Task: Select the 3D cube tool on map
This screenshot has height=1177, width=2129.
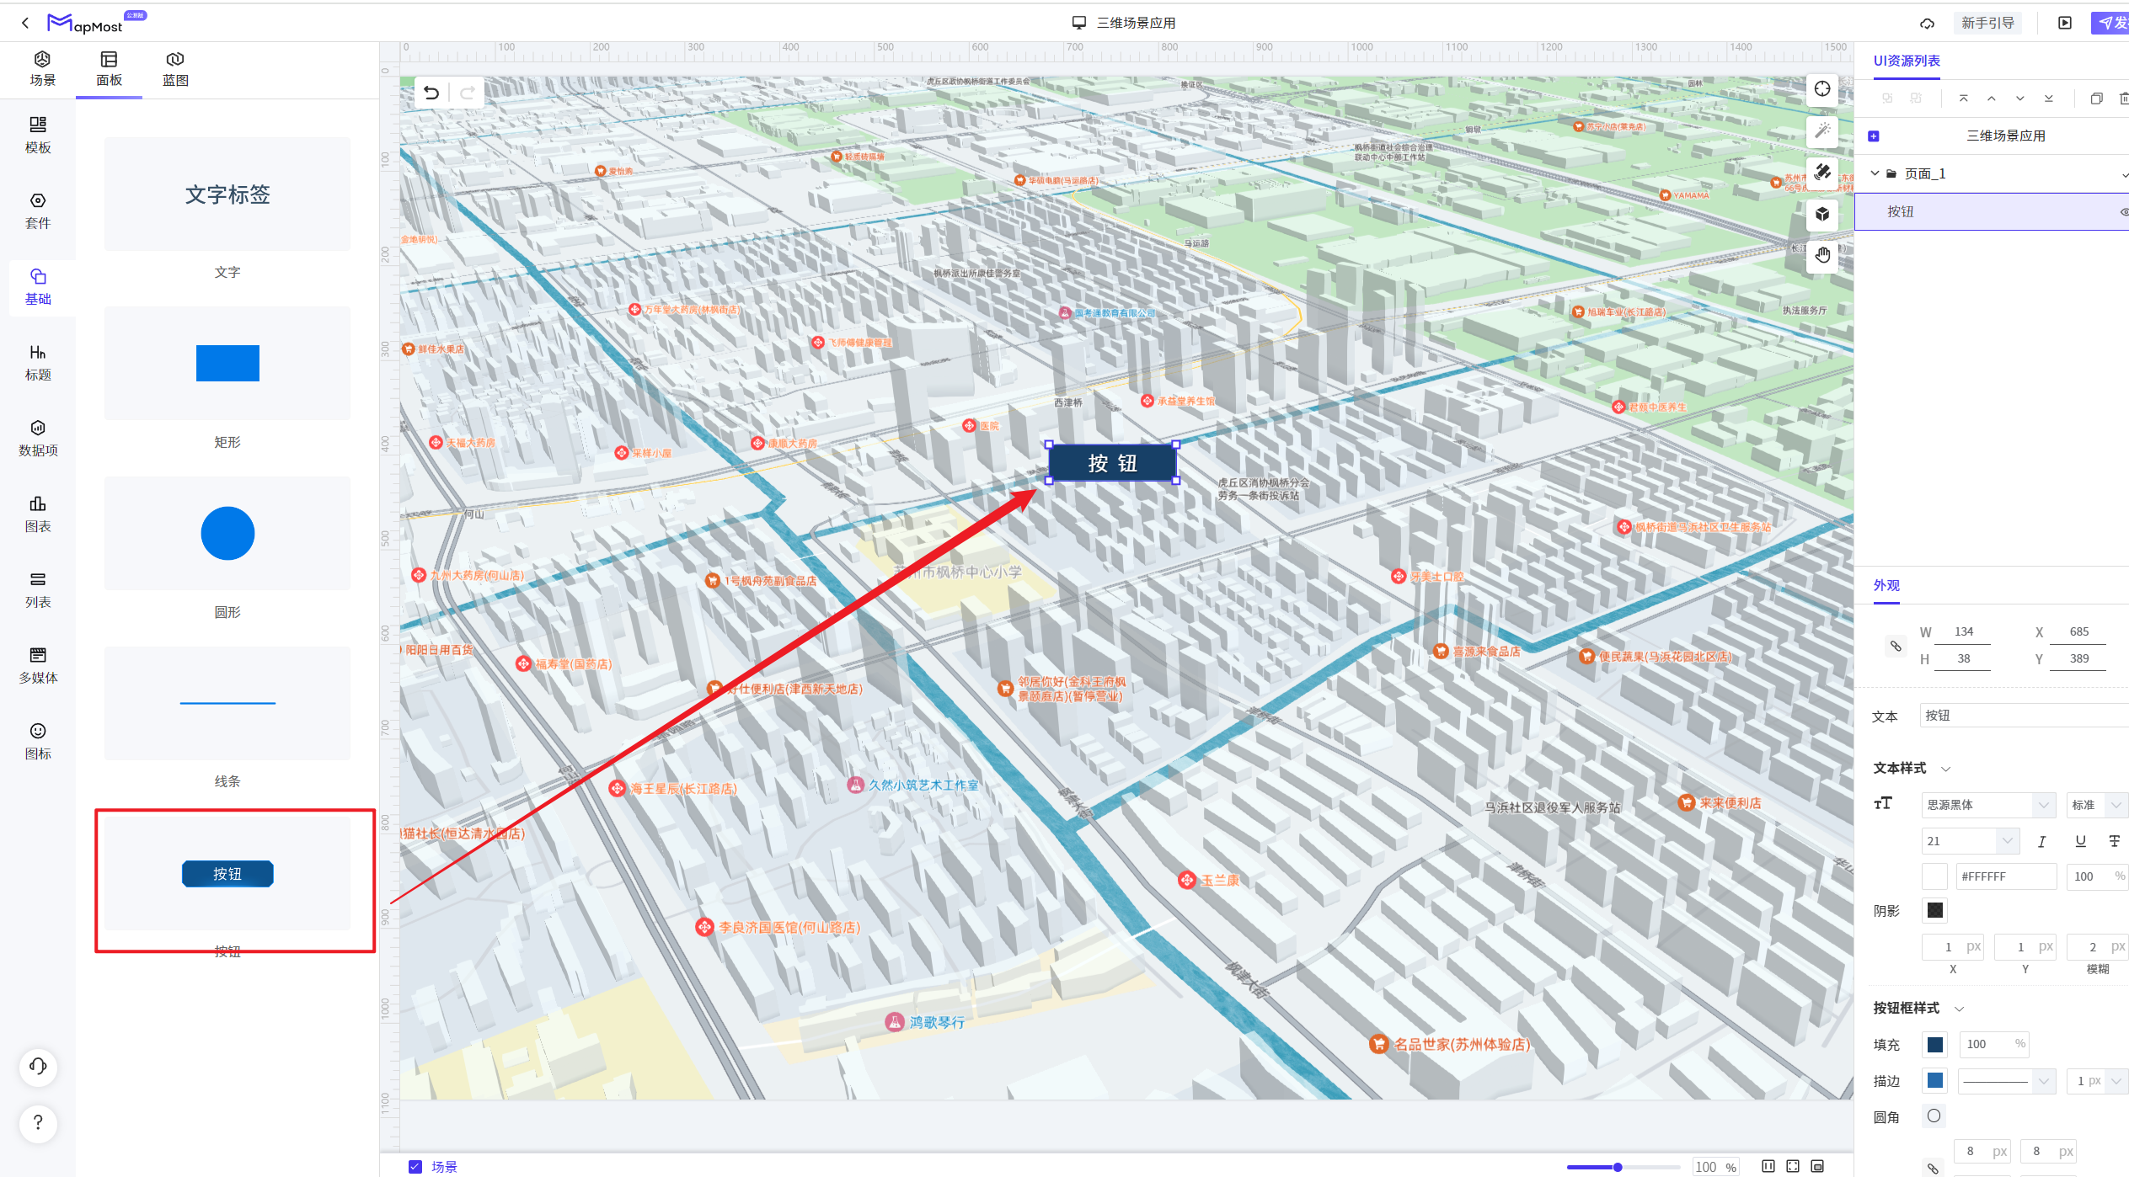Action: 1822,214
